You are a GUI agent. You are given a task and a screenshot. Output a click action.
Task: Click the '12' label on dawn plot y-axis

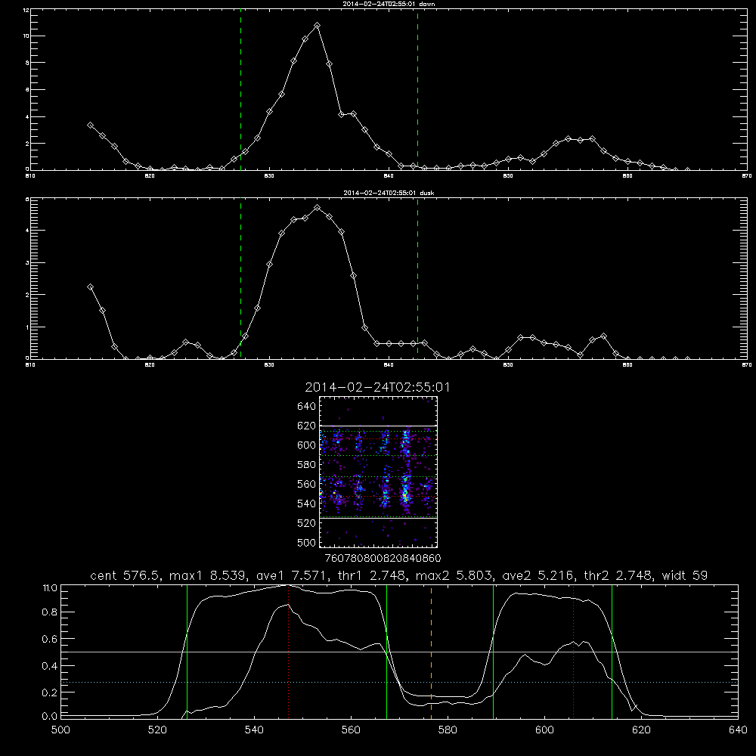coord(26,10)
